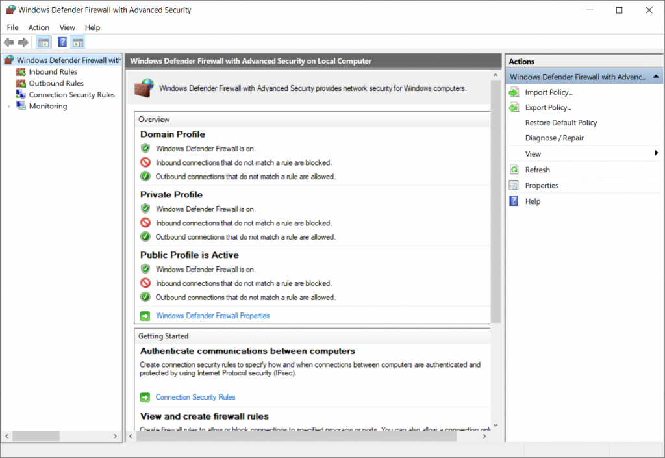Image resolution: width=665 pixels, height=458 pixels.
Task: Click Restore Default Policy action
Action: click(x=560, y=123)
